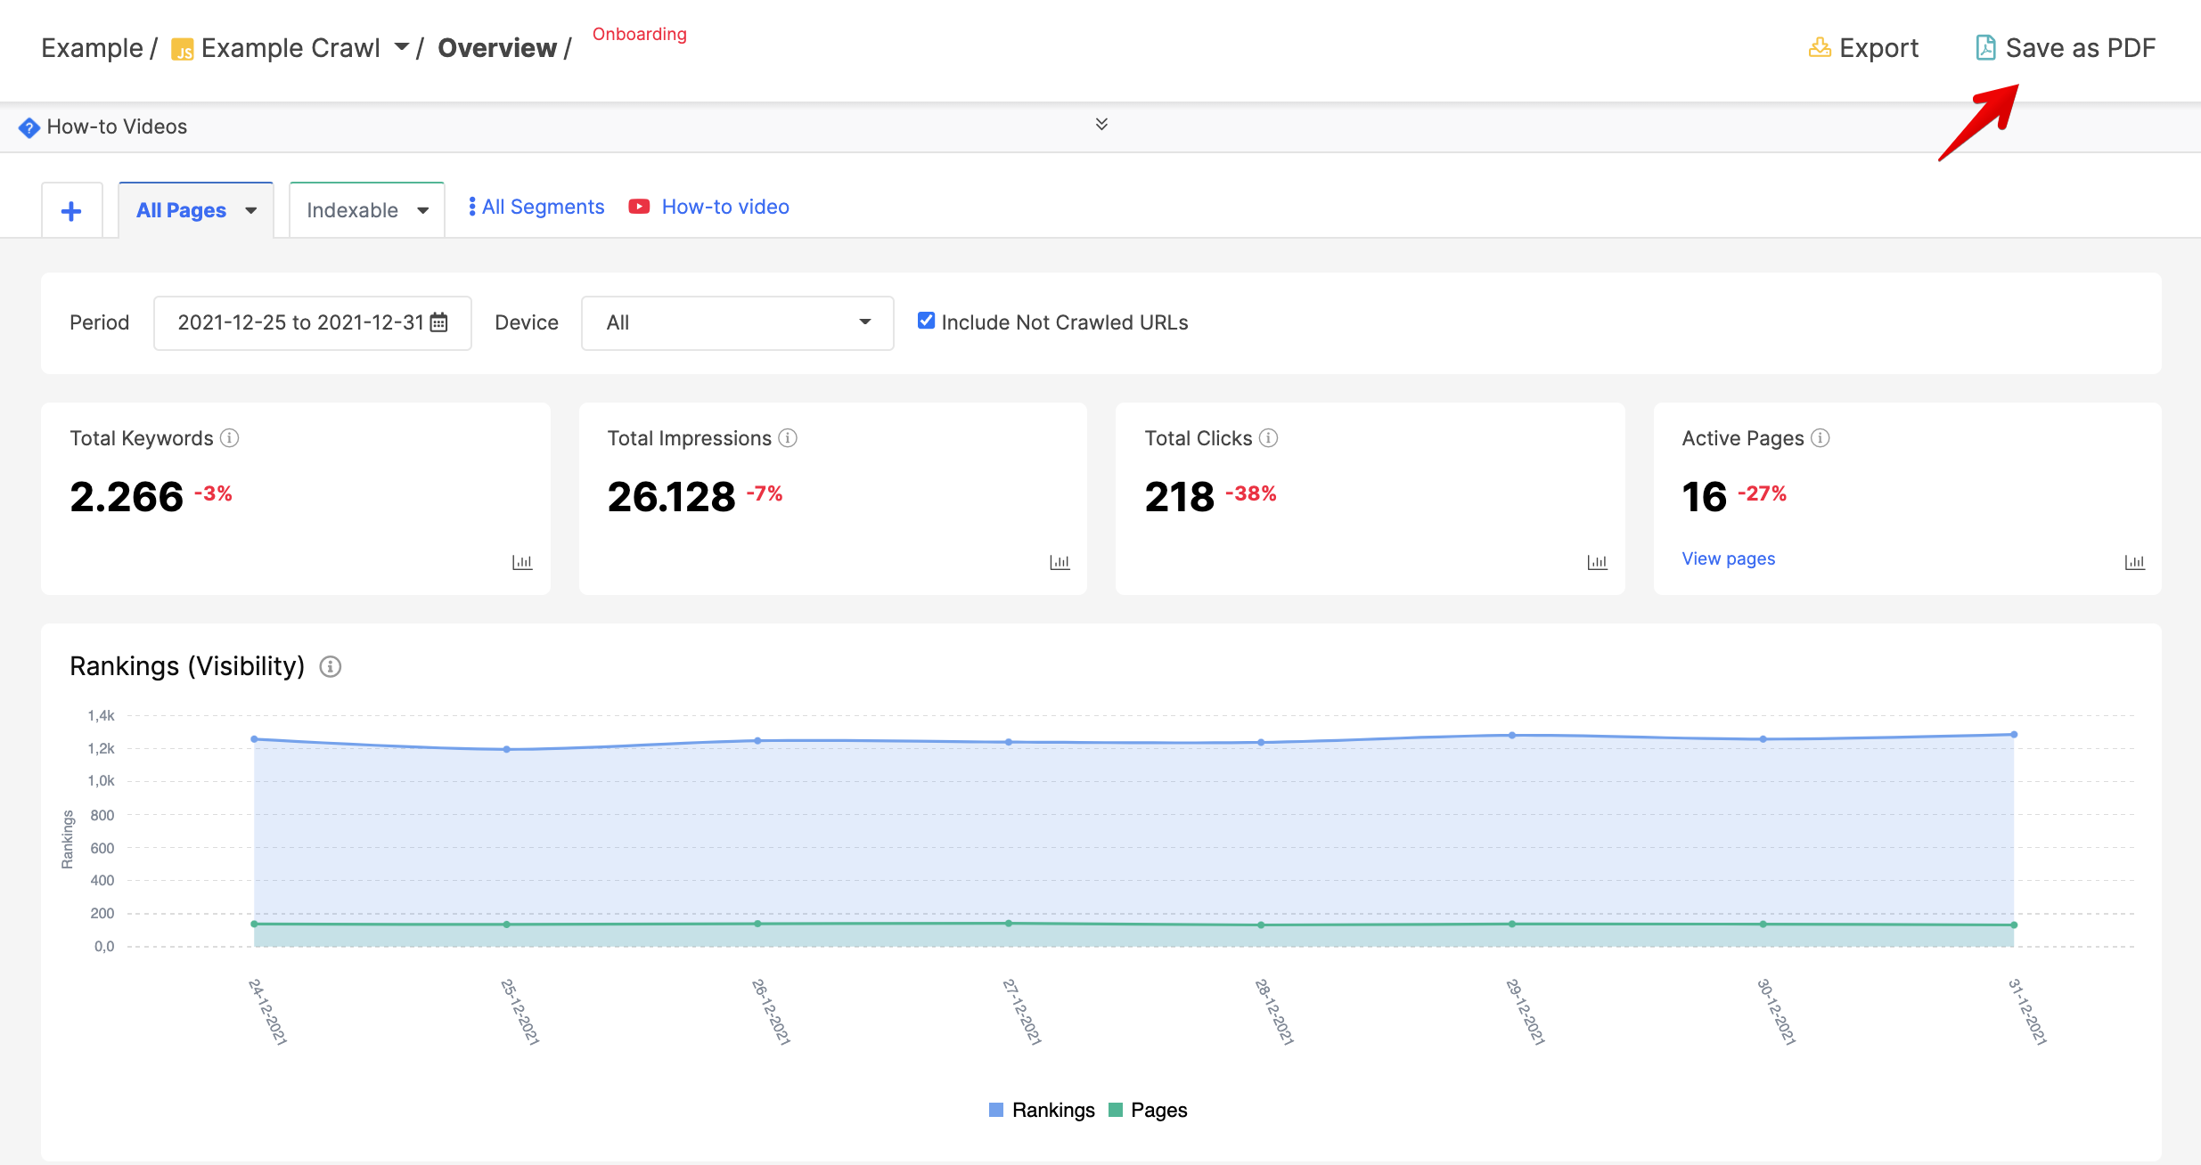The height and width of the screenshot is (1165, 2201).
Task: Click the How-to Videos label
Action: click(x=117, y=126)
